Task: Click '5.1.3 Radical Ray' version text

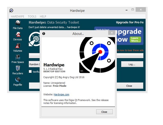Action: tap(53, 69)
